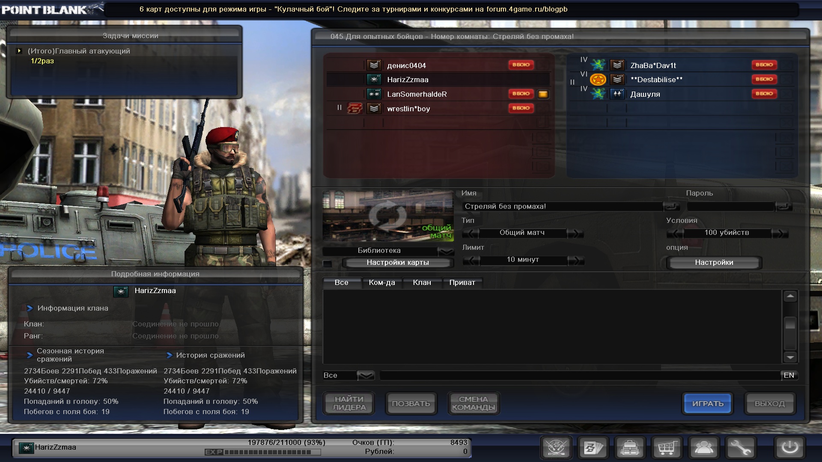Click the orange PC-cafe icon on LanSomerhaldeR row
Screen dimensions: 822x462
point(543,94)
